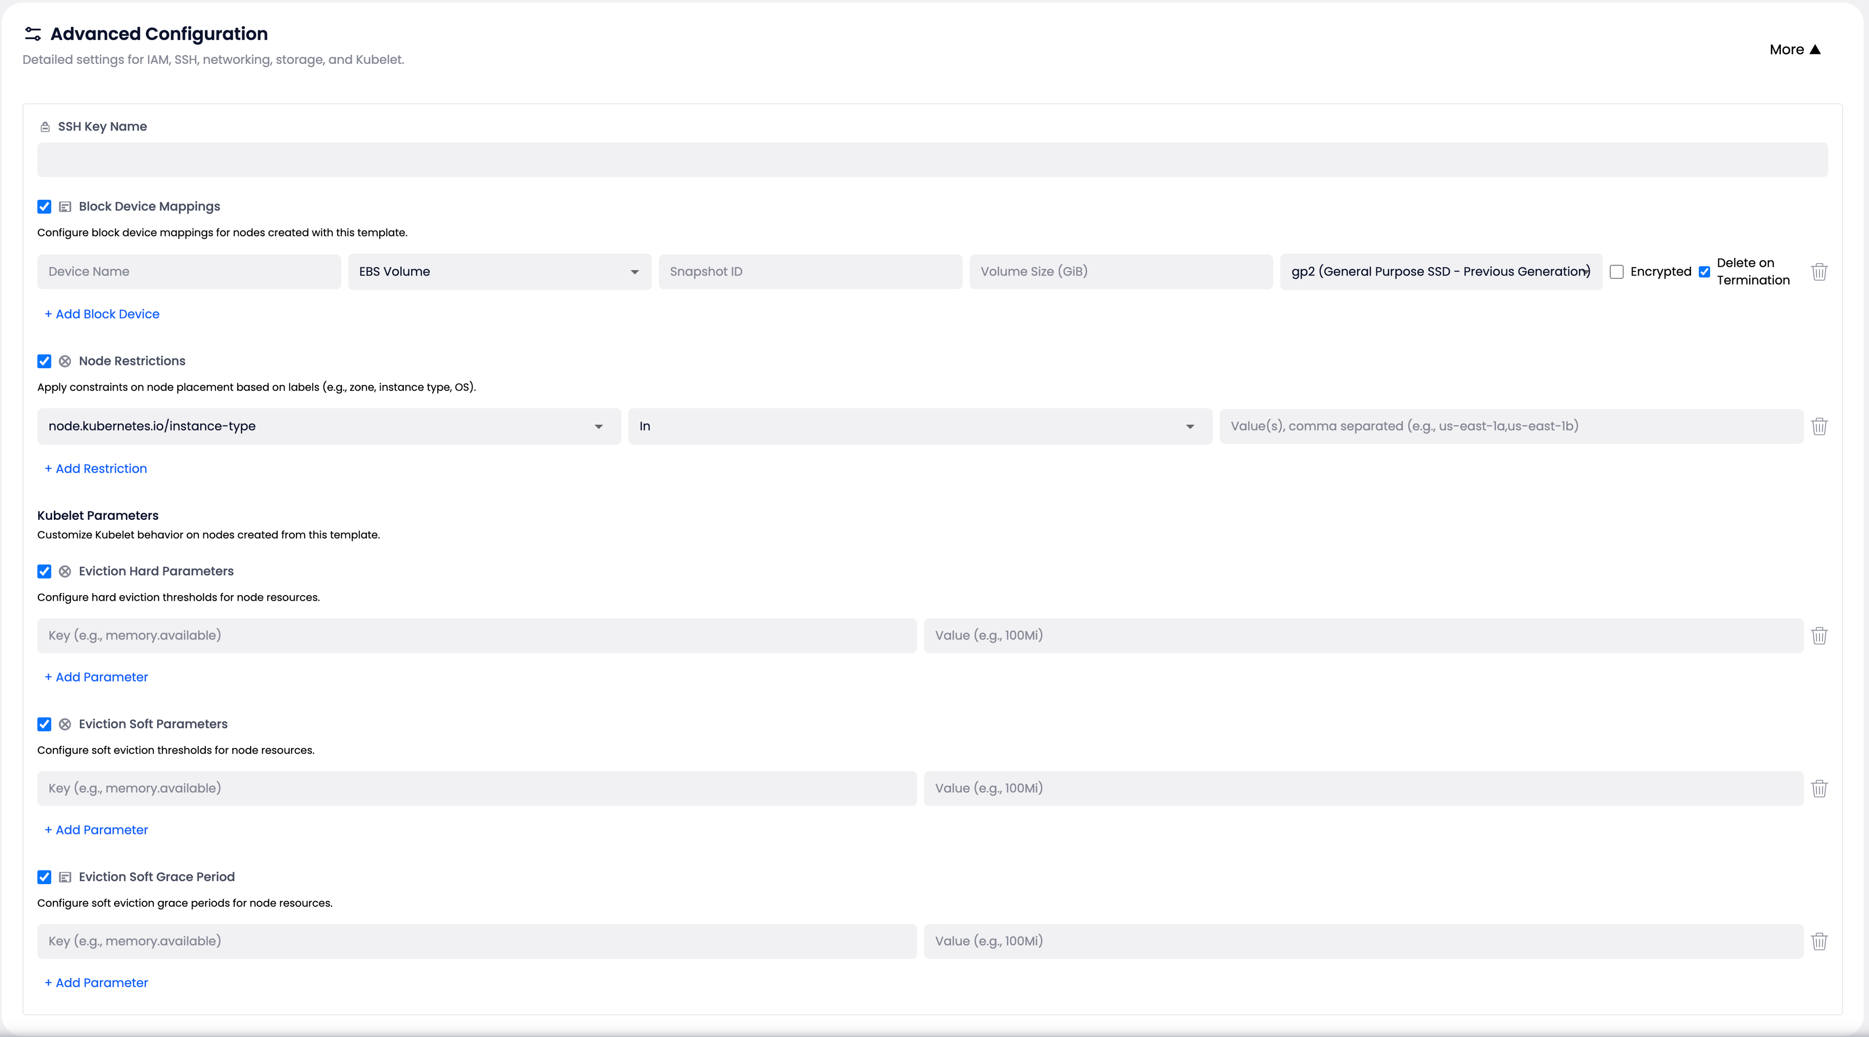Uncheck Delete on Termination

[1704, 272]
